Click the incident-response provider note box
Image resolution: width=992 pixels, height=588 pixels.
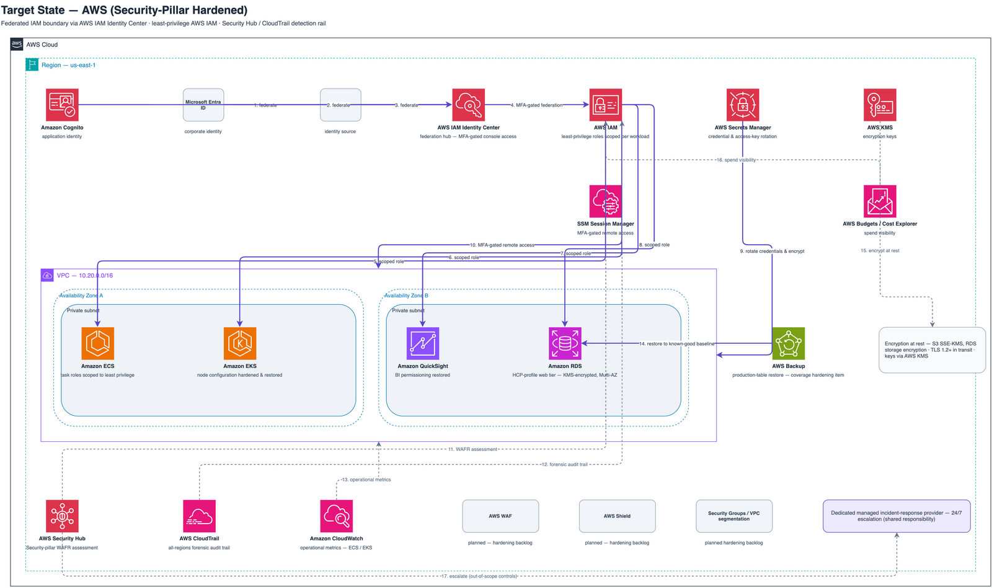(x=897, y=516)
